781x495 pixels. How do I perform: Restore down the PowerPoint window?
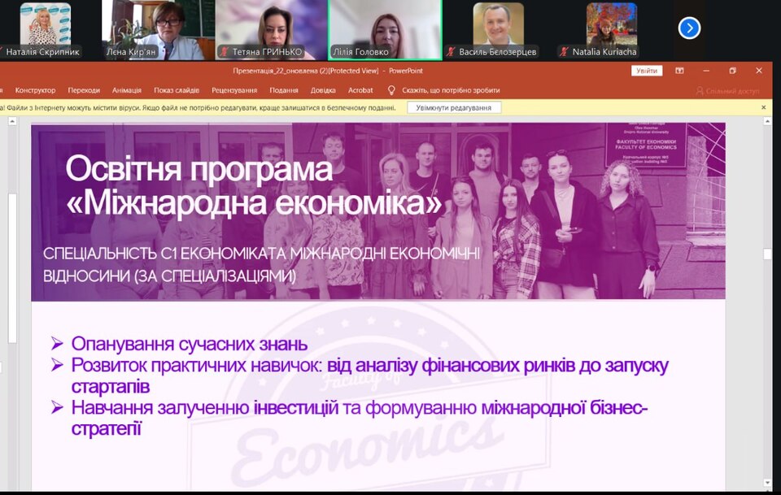pos(732,71)
